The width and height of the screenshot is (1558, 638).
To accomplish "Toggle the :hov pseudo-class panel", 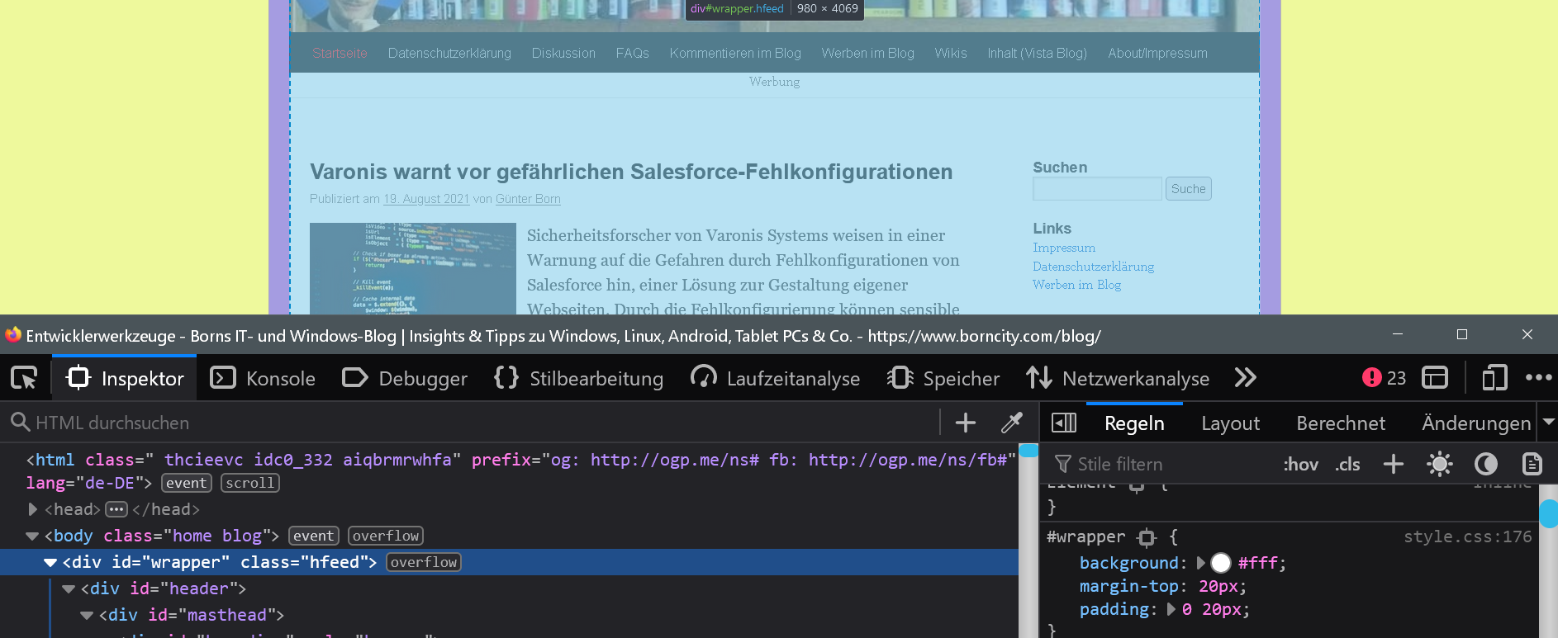I will (1301, 465).
